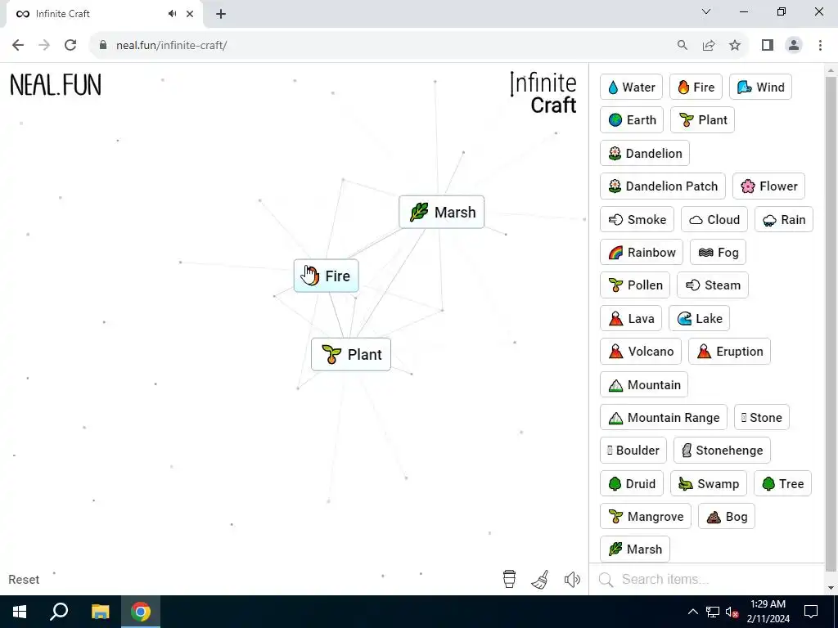Select the Dandelion item

[x=645, y=153]
